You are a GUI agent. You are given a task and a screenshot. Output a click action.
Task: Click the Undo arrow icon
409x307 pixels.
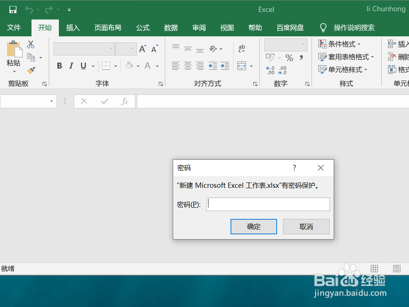point(29,10)
